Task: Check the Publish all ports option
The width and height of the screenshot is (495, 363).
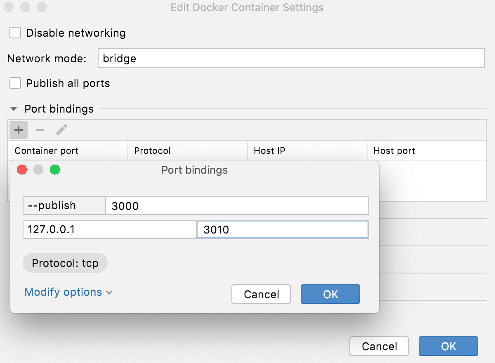Action: pyautogui.click(x=15, y=83)
